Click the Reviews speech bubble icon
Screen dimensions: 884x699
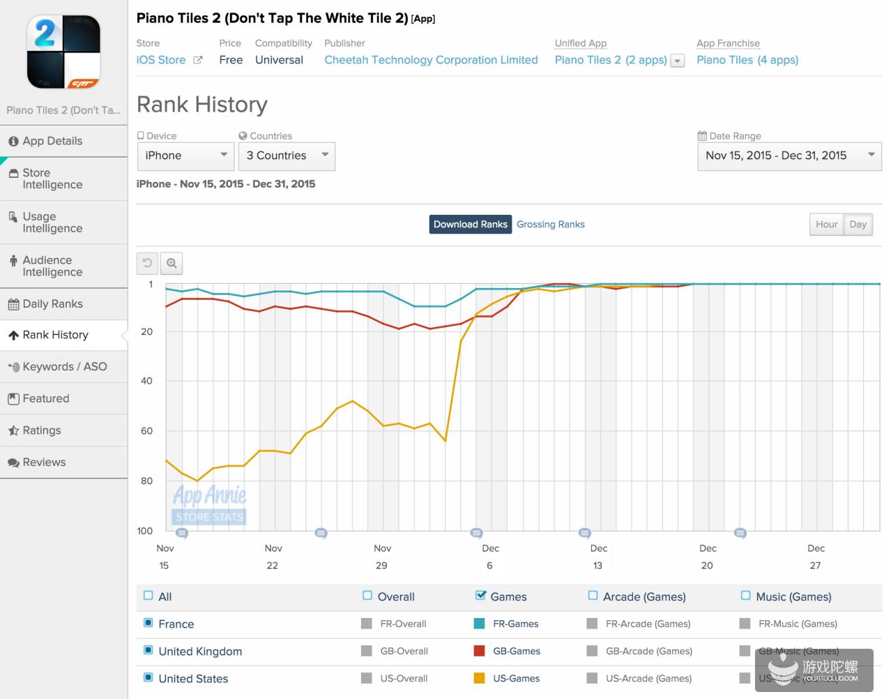[13, 463]
